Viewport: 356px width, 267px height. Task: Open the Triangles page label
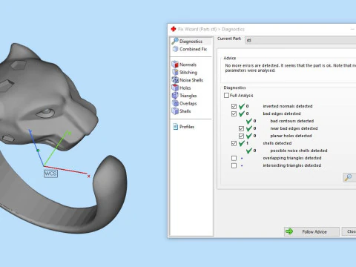click(188, 96)
